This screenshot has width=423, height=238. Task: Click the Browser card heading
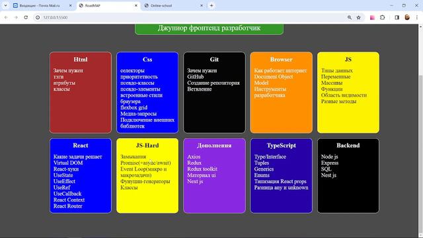click(281, 59)
